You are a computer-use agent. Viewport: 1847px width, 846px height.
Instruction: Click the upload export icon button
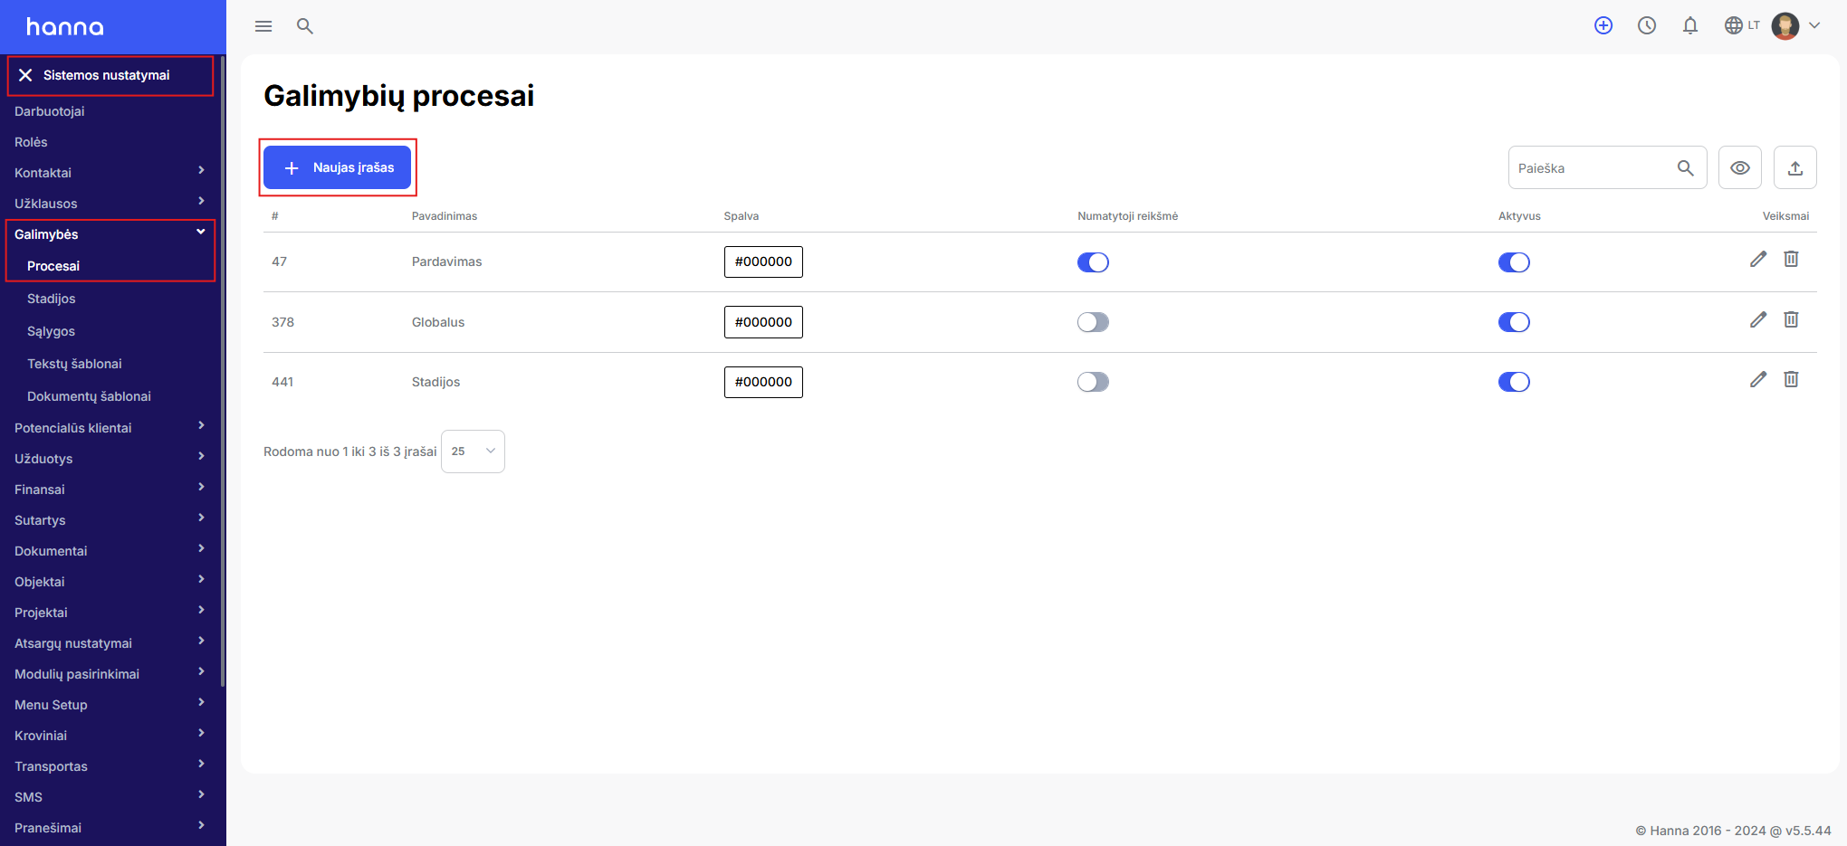pos(1795,167)
